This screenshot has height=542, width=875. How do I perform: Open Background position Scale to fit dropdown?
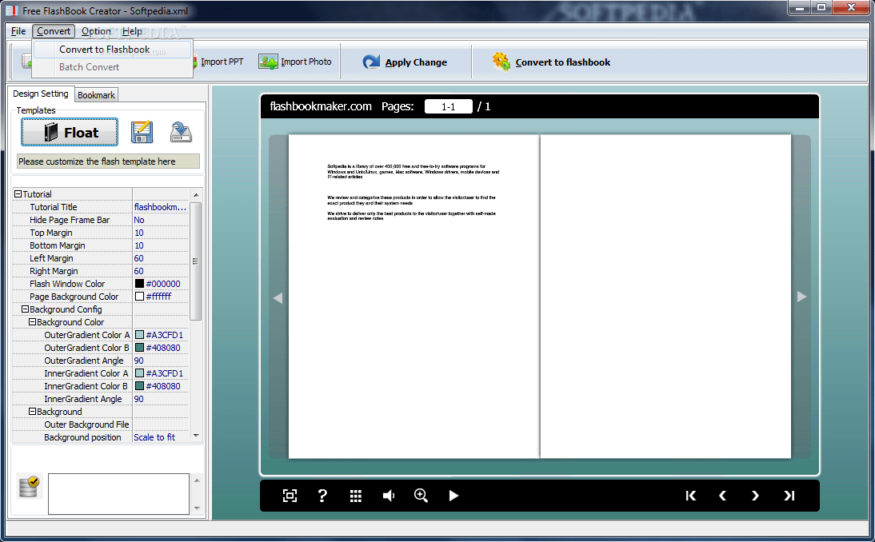(x=160, y=437)
